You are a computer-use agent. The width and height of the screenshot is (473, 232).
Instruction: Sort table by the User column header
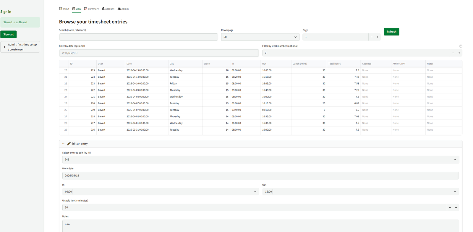pyautogui.click(x=111, y=64)
